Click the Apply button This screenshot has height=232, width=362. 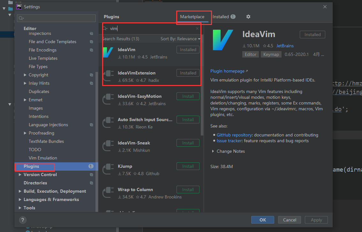[x=316, y=220]
